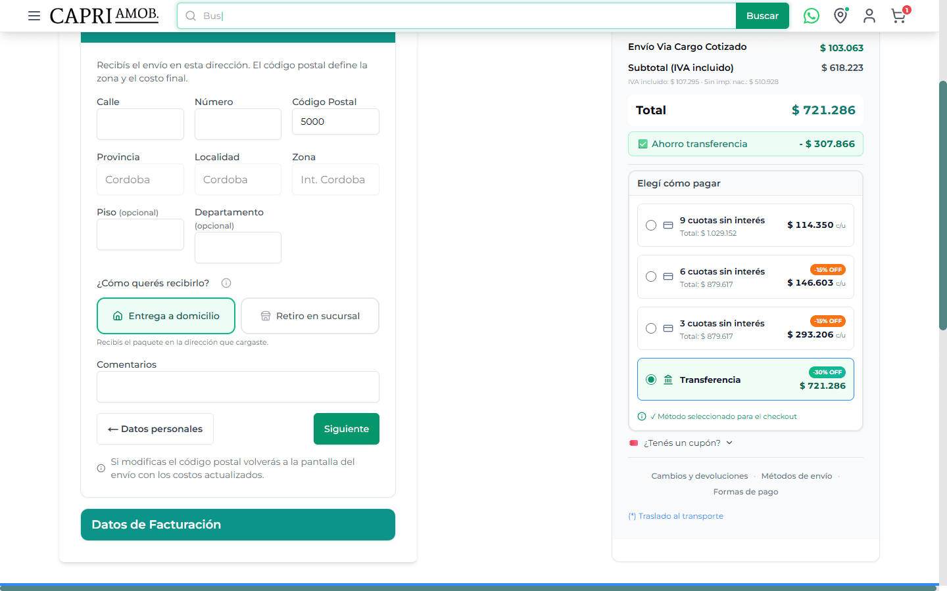Click info icon next to ¿Cómo querés recibirlo?
Screen dimensions: 947x591
(x=226, y=283)
